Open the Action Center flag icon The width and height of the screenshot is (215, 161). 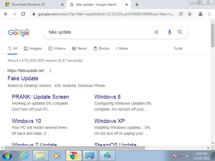coord(175,156)
